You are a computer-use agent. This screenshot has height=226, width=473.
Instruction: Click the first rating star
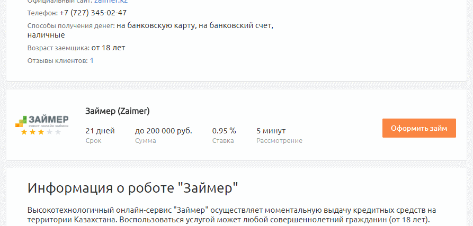(x=24, y=132)
